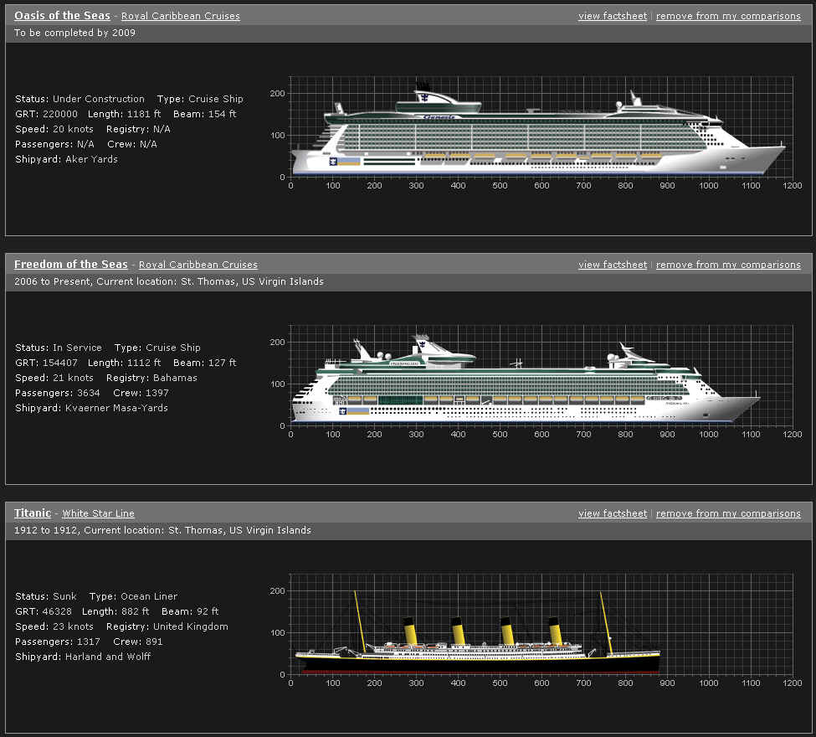Select 'GRT: 220000' value
The height and width of the screenshot is (737, 816).
tap(46, 114)
